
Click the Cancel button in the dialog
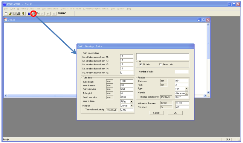coord(156,113)
